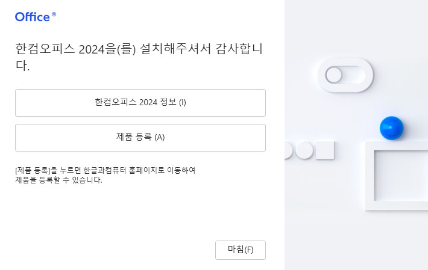Click the round knob inside the toggle graphic

click(x=334, y=75)
